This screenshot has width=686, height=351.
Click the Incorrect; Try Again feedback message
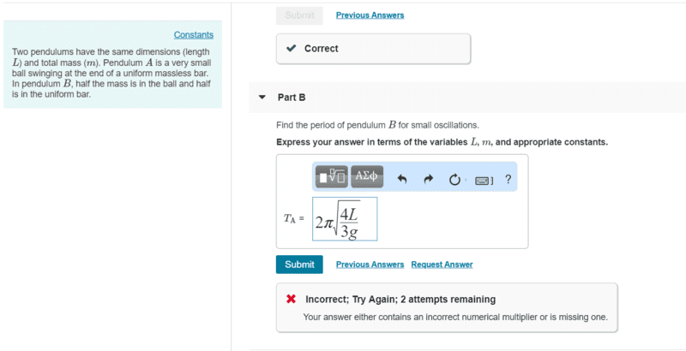pos(400,300)
